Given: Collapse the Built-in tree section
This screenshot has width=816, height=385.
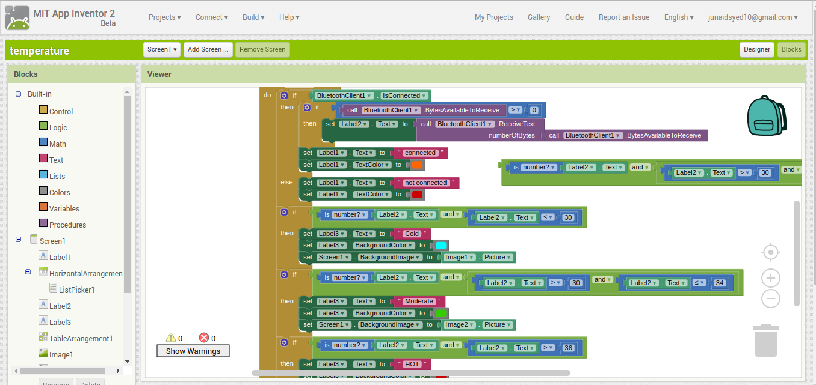Looking at the screenshot, I should click(18, 94).
